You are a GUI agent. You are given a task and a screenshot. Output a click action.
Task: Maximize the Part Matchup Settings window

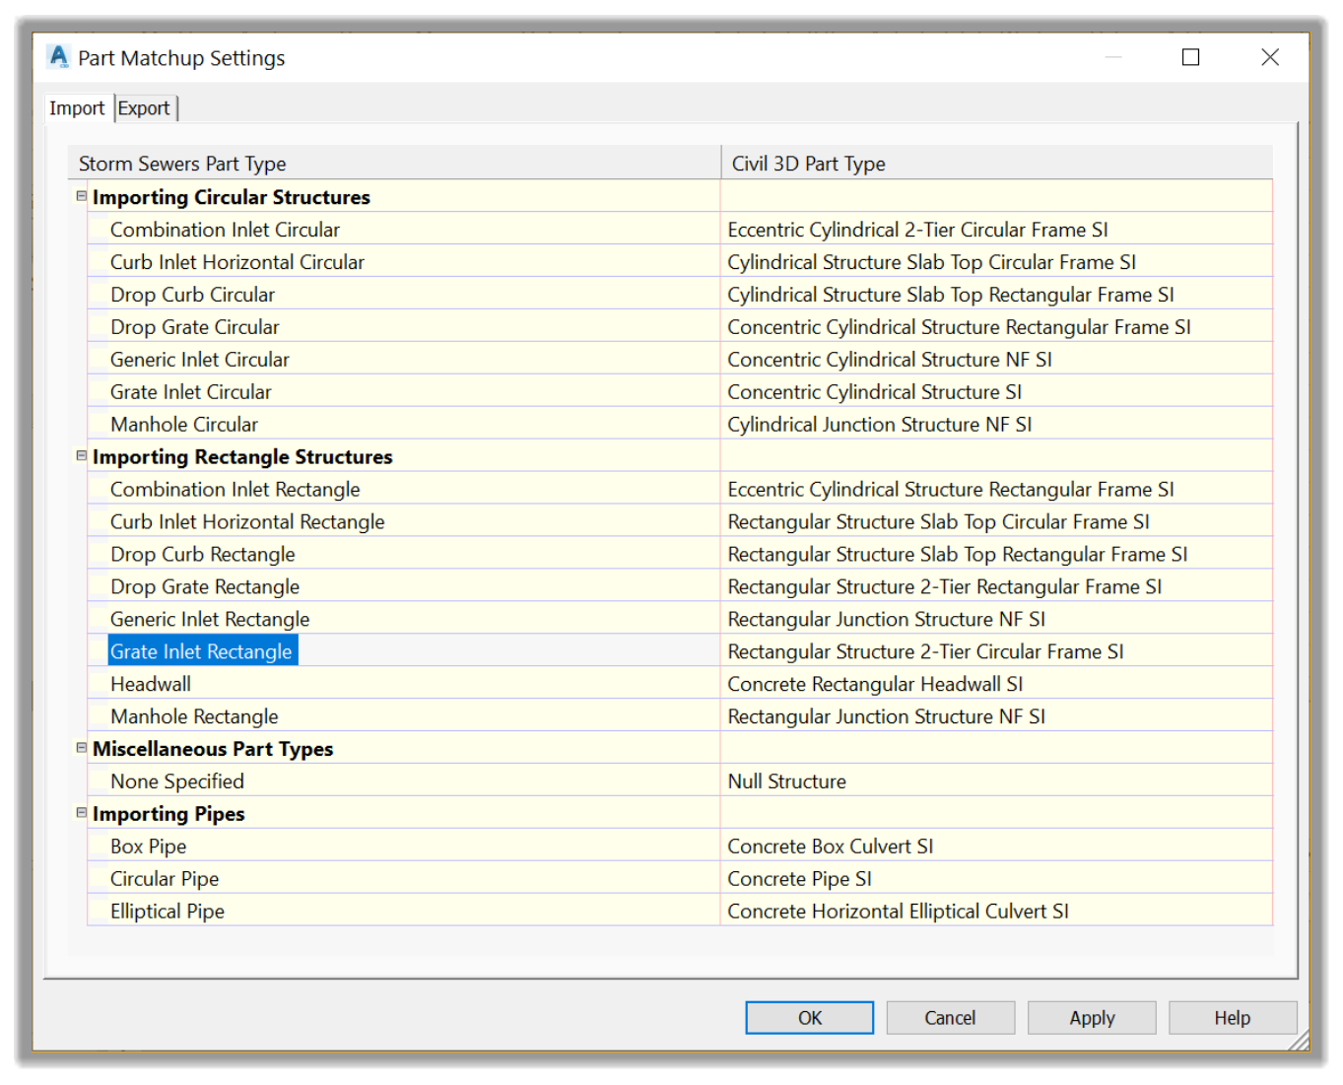[1190, 57]
